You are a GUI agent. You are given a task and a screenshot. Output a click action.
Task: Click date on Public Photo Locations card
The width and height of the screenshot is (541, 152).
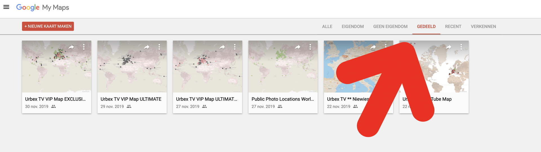click(x=263, y=107)
